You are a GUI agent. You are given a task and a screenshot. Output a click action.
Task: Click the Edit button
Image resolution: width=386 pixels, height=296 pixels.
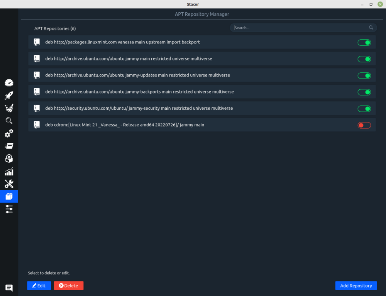point(39,286)
